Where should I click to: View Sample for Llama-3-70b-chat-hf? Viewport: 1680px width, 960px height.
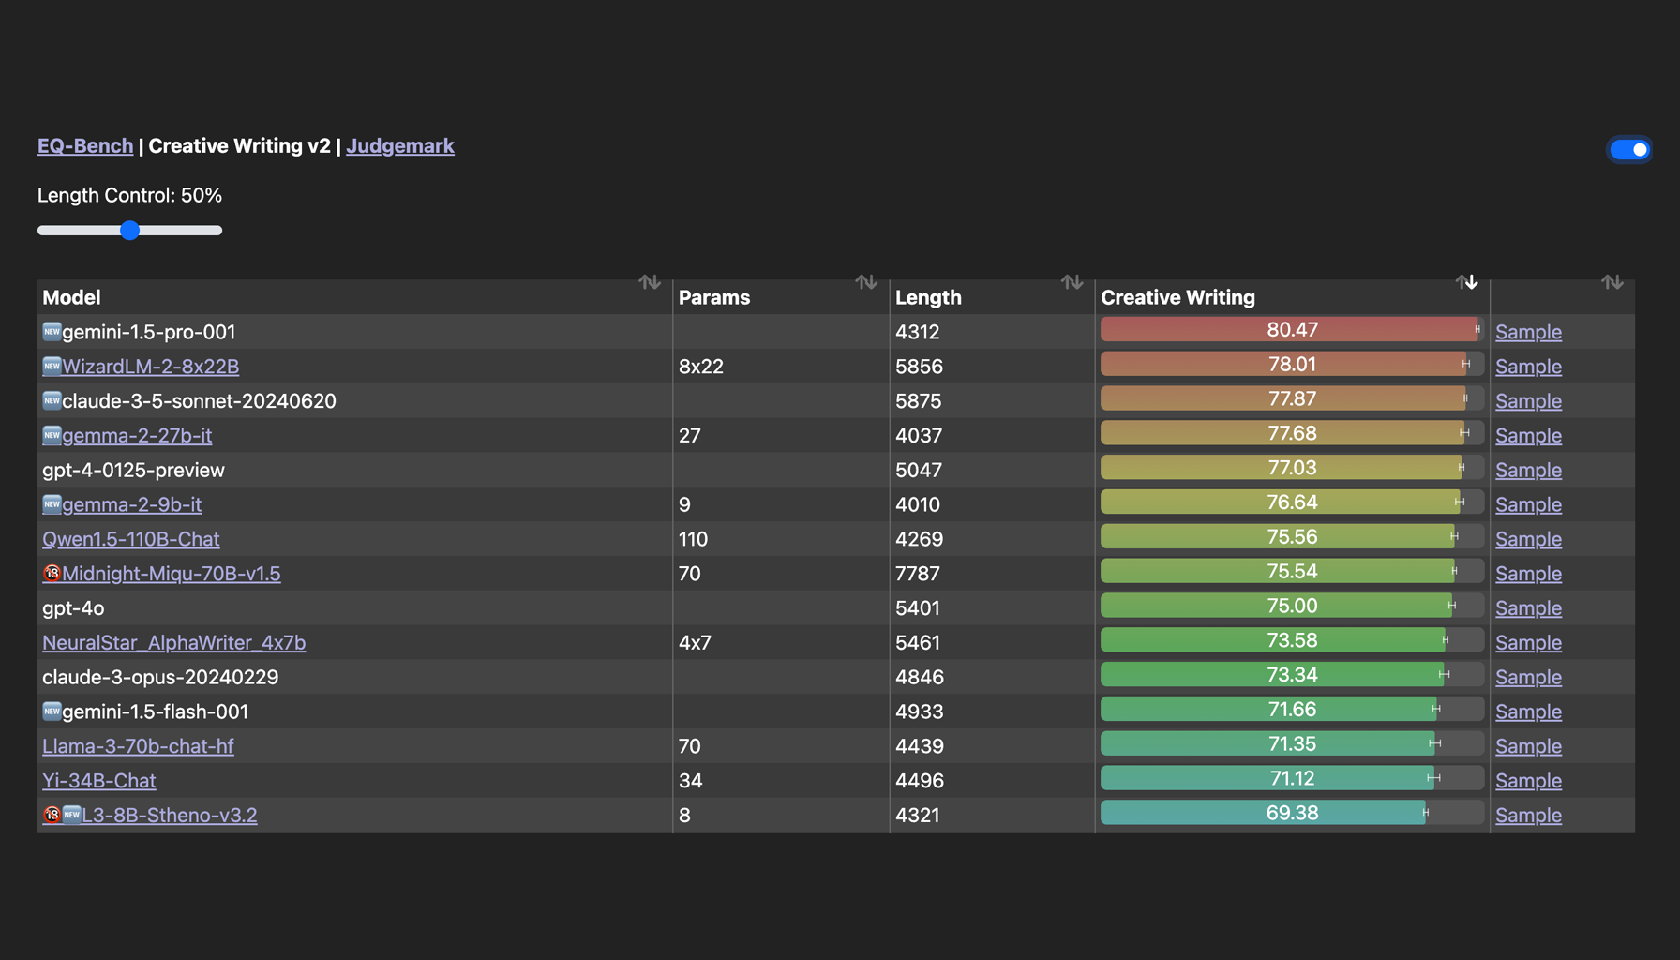coord(1528,746)
